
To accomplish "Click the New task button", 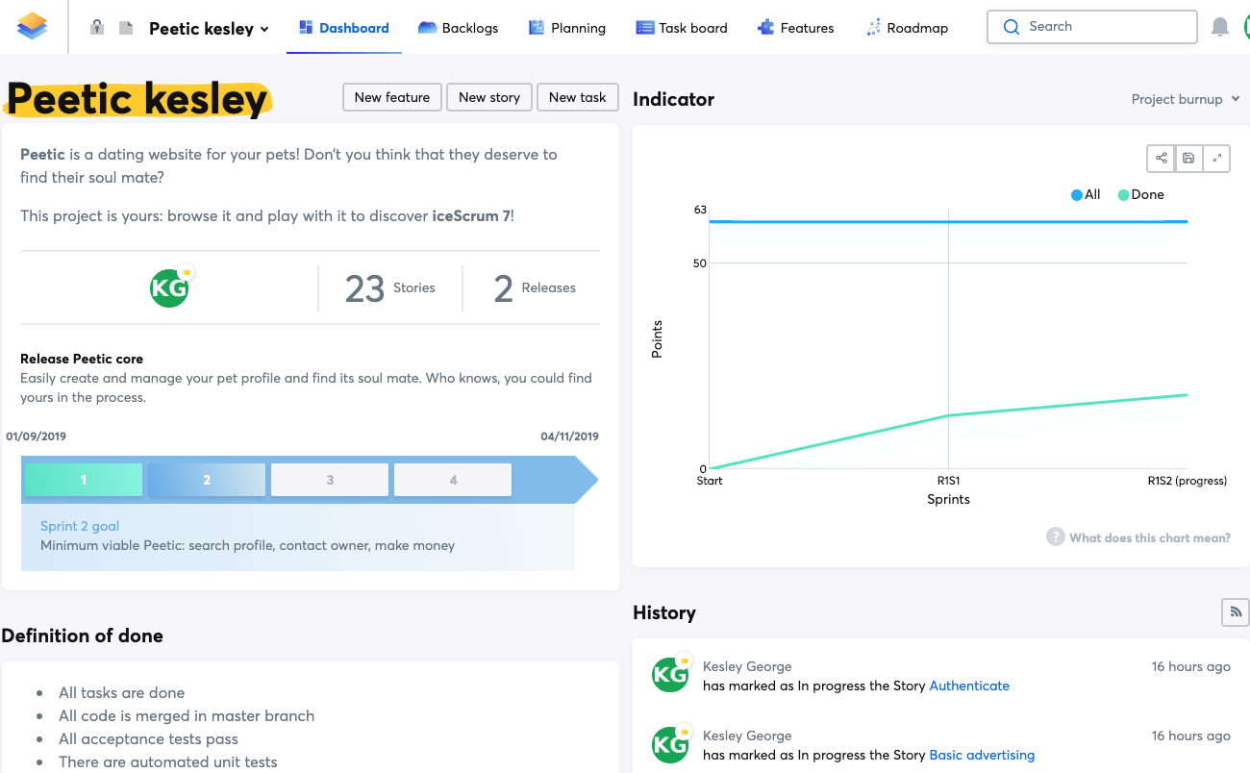I will (x=578, y=97).
